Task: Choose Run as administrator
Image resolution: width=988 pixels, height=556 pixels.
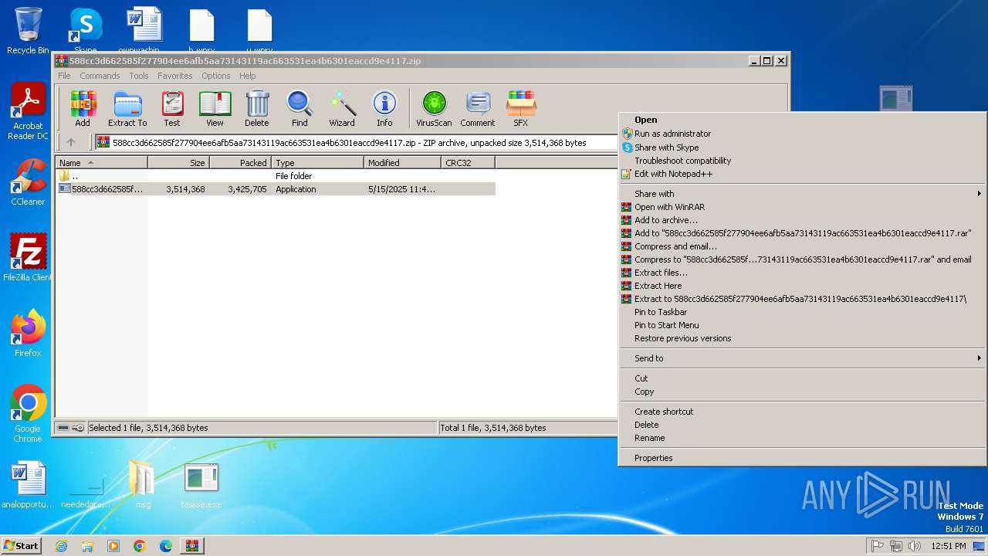Action: 803,134
